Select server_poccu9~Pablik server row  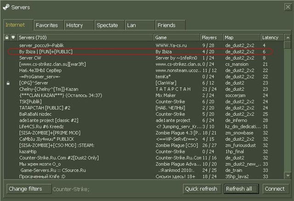(143, 45)
